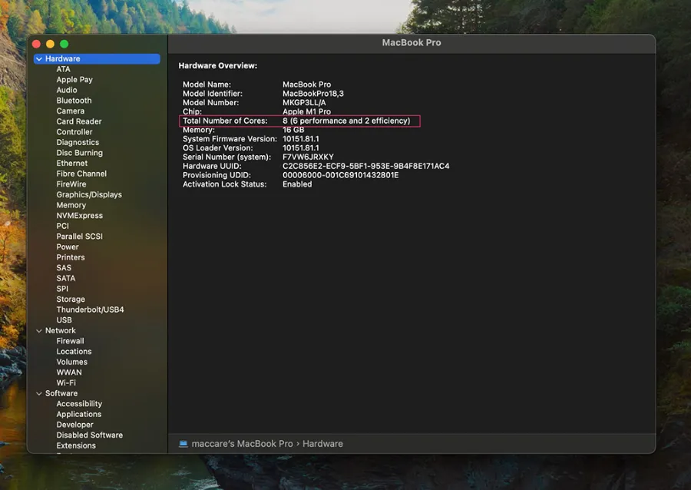Select the Total Number of Cores value

pyautogui.click(x=346, y=121)
